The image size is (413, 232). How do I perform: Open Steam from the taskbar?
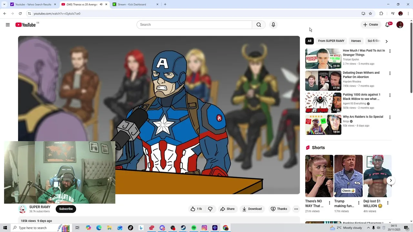[183, 228]
